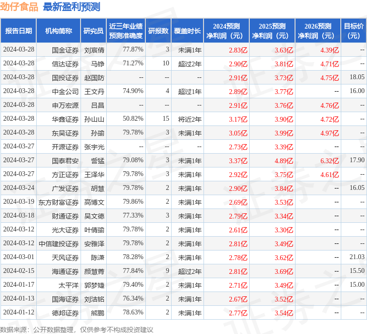The image size is (367, 334).
Task: Select the 东方财富证券 institution cell
Action: 59,202
